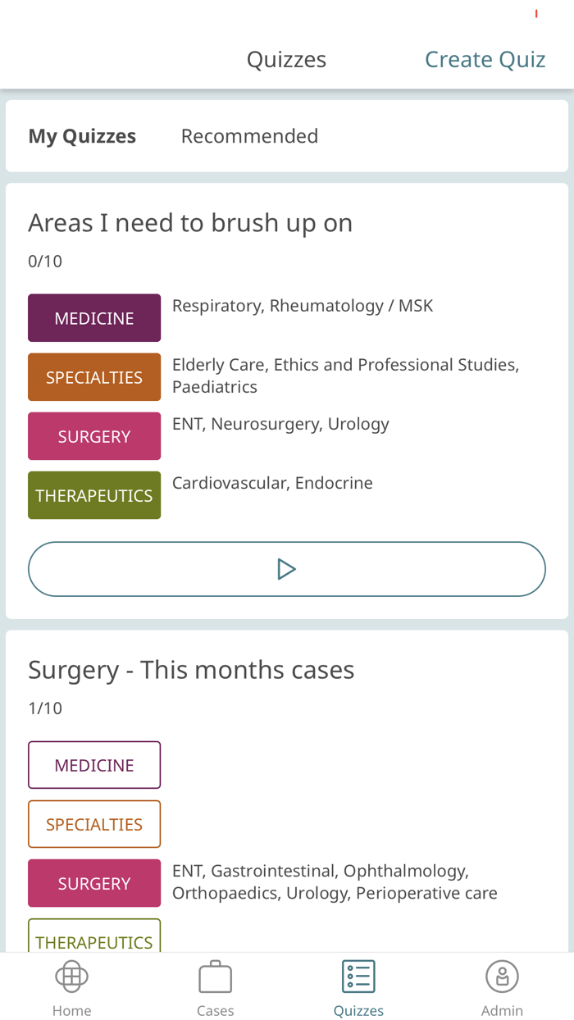574x1020 pixels.
Task: Enable SPECIALTIES in Surgery monthly cases quiz
Action: (x=94, y=823)
